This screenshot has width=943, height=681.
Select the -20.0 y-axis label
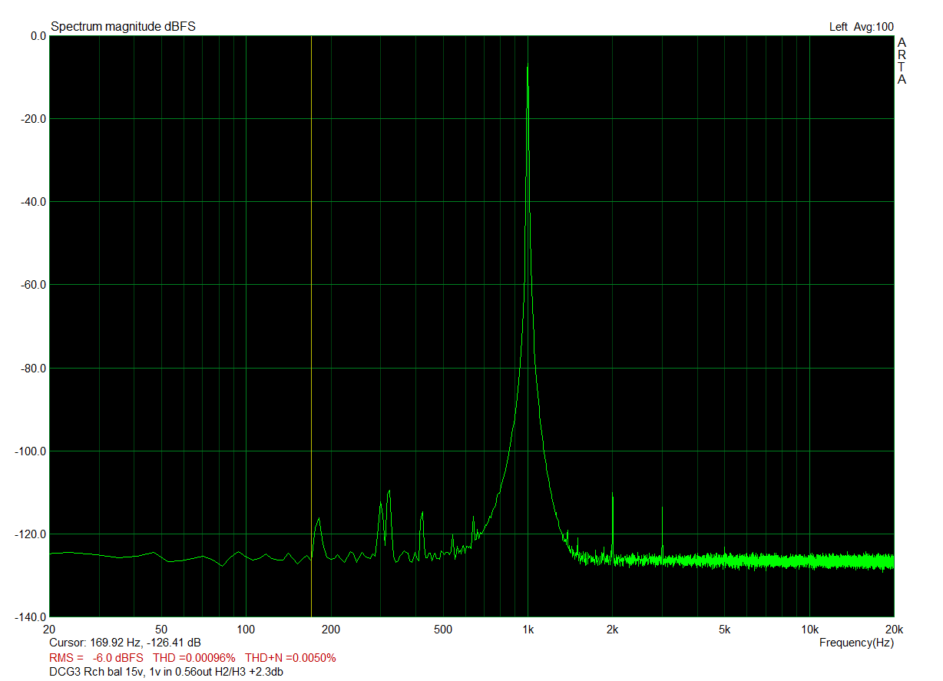pos(32,119)
